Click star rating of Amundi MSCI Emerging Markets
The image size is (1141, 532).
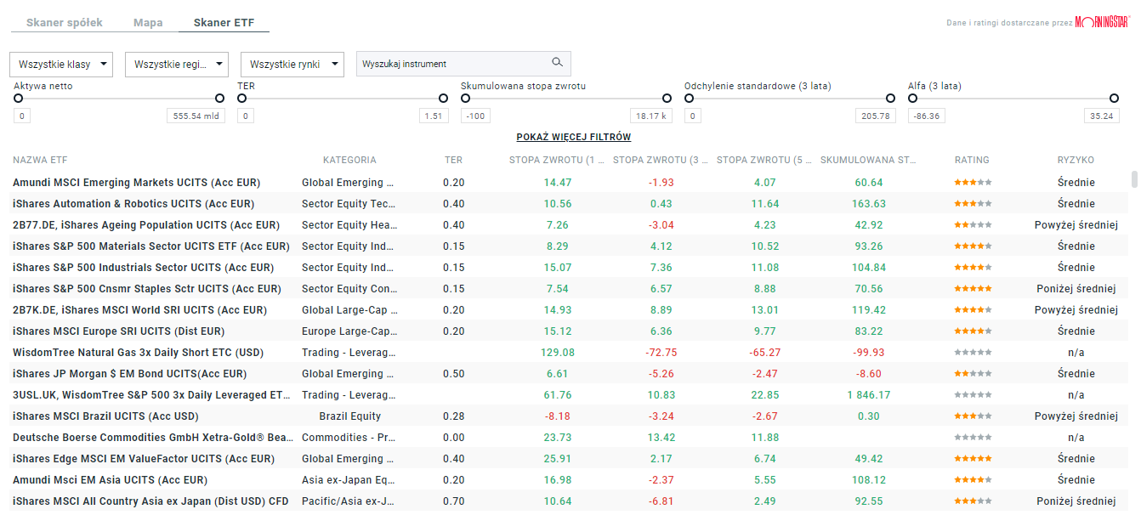pyautogui.click(x=972, y=181)
